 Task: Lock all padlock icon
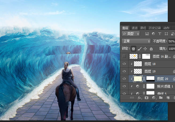151,49
